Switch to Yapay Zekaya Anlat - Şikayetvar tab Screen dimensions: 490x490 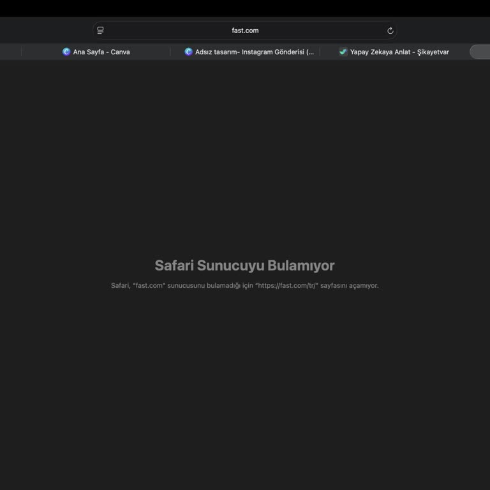click(394, 52)
